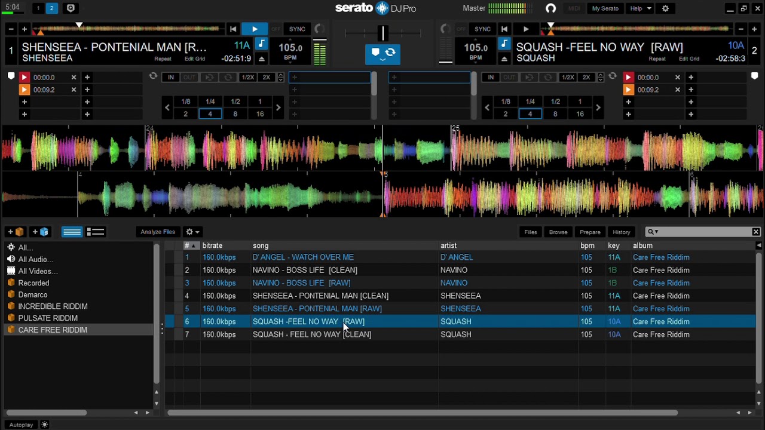Turn sync OFF on the right deck
Screen dimensions: 765x430
tap(461, 29)
